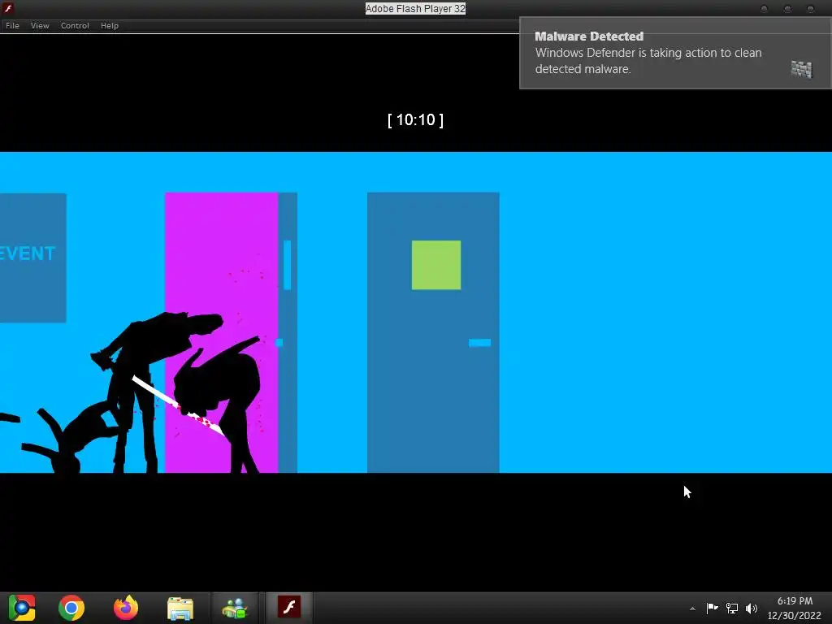The height and width of the screenshot is (624, 832).
Task: Show hidden tray icons arrow
Action: (x=692, y=609)
